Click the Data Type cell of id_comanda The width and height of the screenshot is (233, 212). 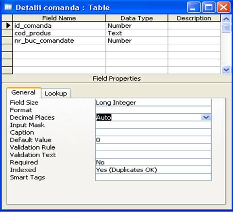tap(137, 26)
